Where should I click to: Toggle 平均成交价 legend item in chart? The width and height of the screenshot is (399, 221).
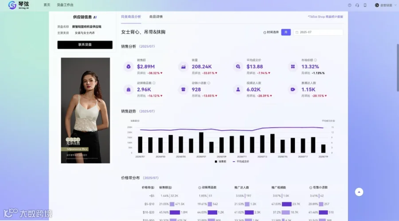pos(241,162)
